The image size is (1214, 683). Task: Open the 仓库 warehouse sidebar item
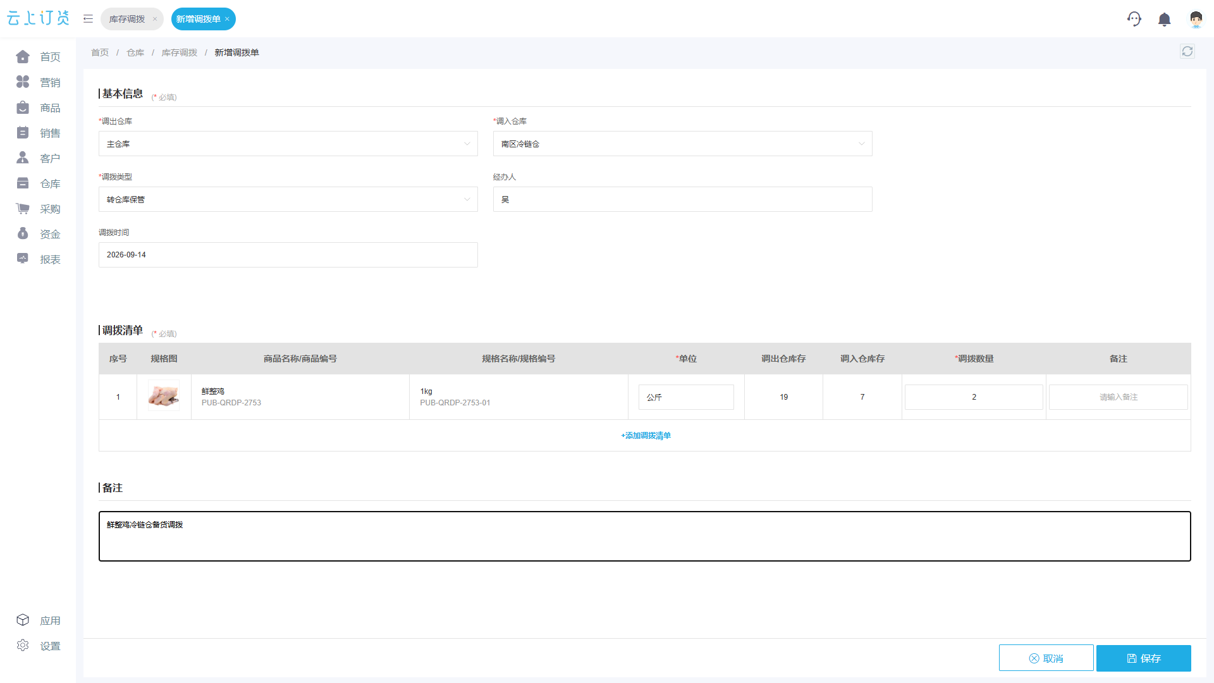tap(38, 183)
